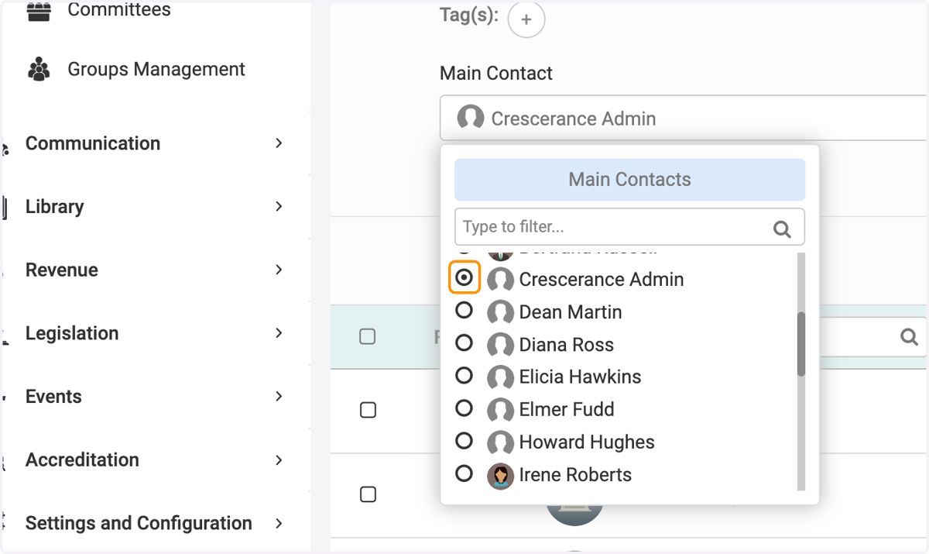The height and width of the screenshot is (554, 929).
Task: Click Howard Hughes avatar icon
Action: pyautogui.click(x=500, y=442)
